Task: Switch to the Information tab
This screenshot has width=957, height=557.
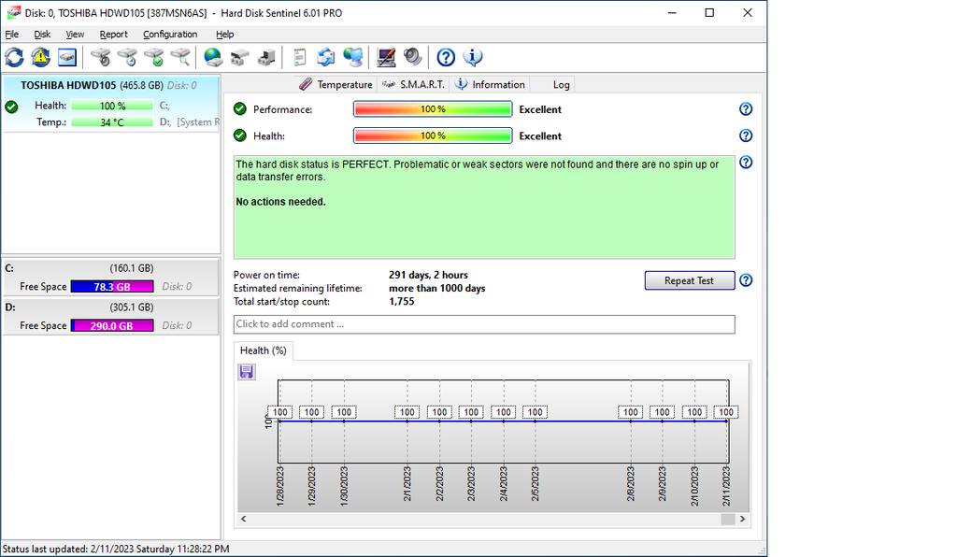Action: click(x=490, y=85)
